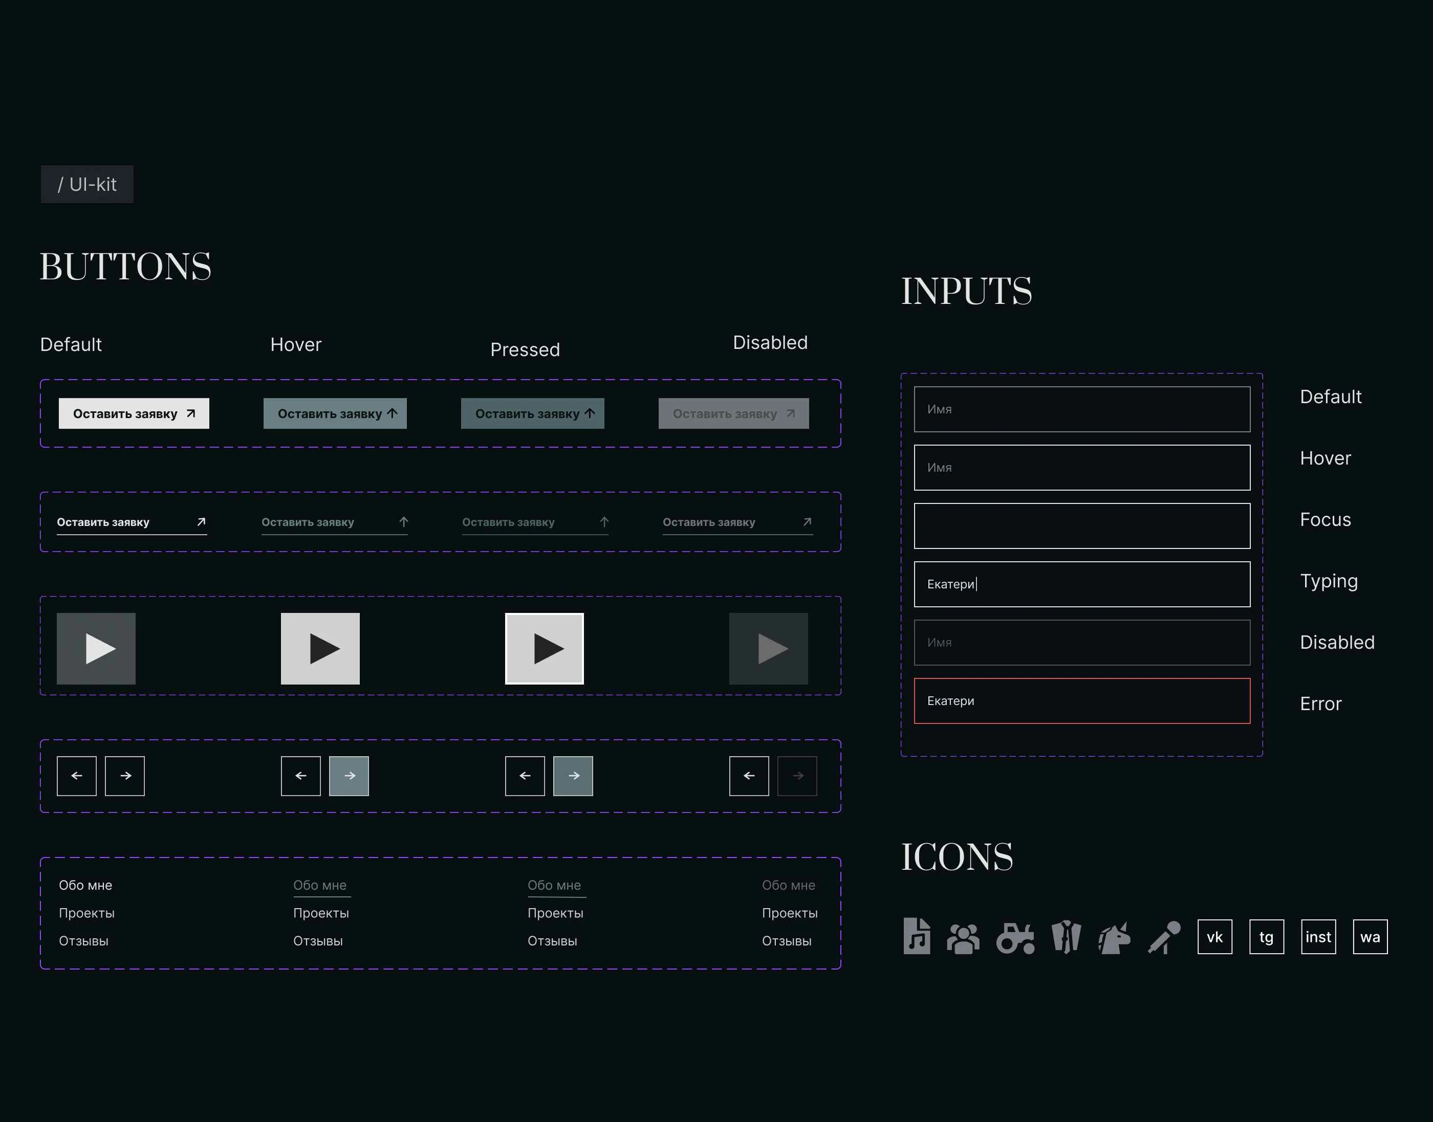Click the microphone icon
The height and width of the screenshot is (1122, 1433).
click(x=1164, y=937)
